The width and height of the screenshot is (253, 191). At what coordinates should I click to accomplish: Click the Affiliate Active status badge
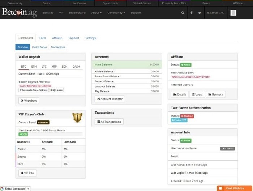coord(186,65)
